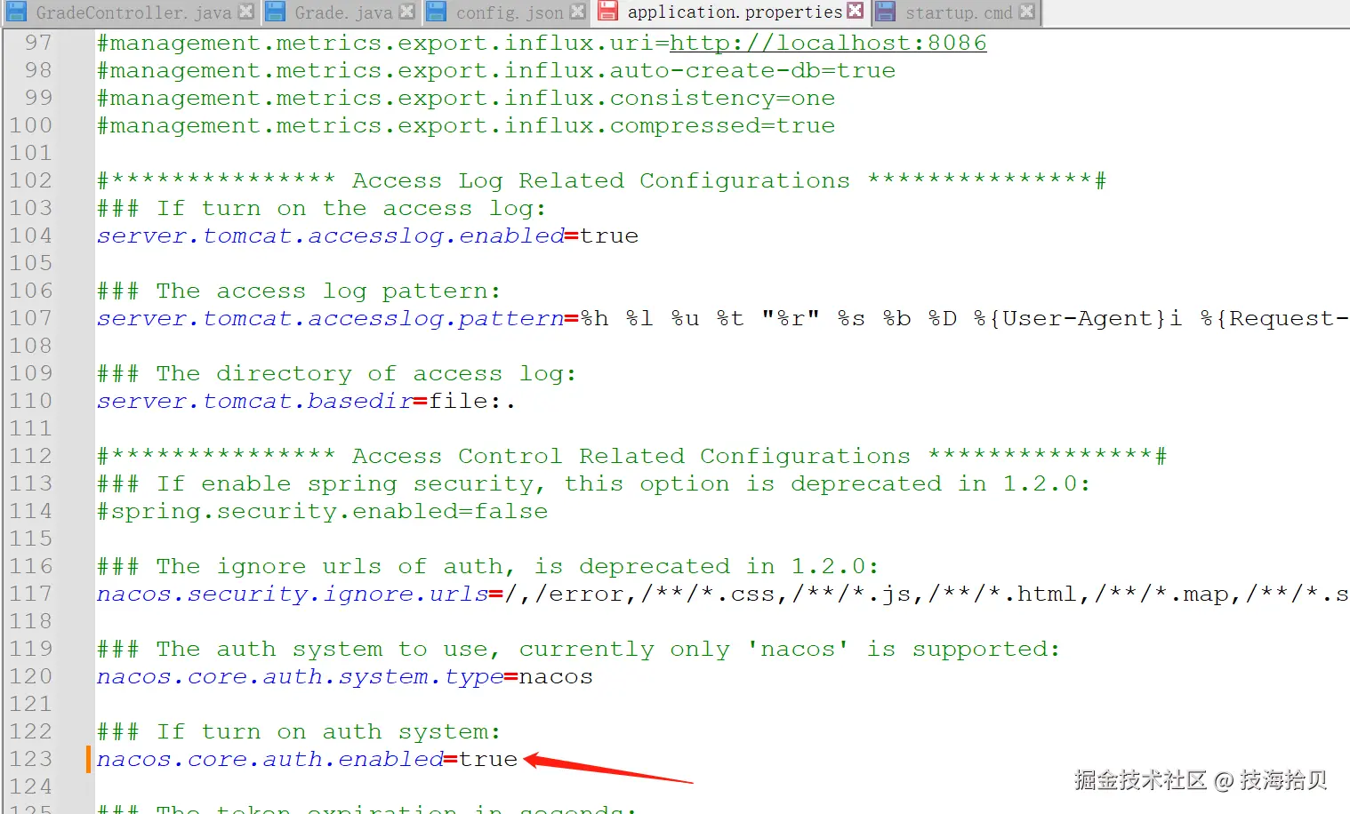Open the http://localhost:8086 link

828,43
